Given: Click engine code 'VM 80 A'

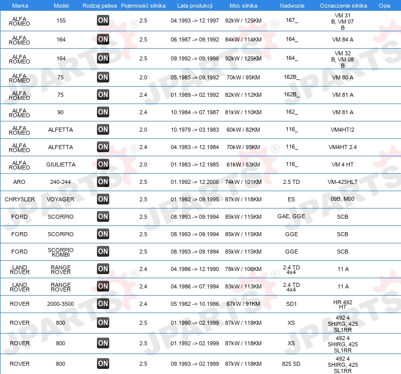Looking at the screenshot, I should [343, 77].
